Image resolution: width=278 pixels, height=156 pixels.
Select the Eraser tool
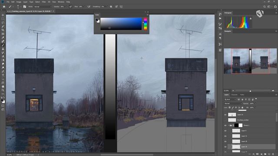[3, 56]
